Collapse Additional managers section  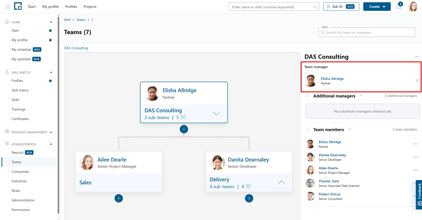click(x=307, y=96)
